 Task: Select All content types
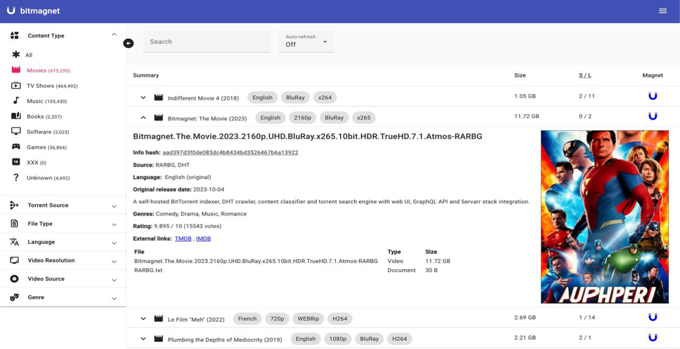point(29,55)
